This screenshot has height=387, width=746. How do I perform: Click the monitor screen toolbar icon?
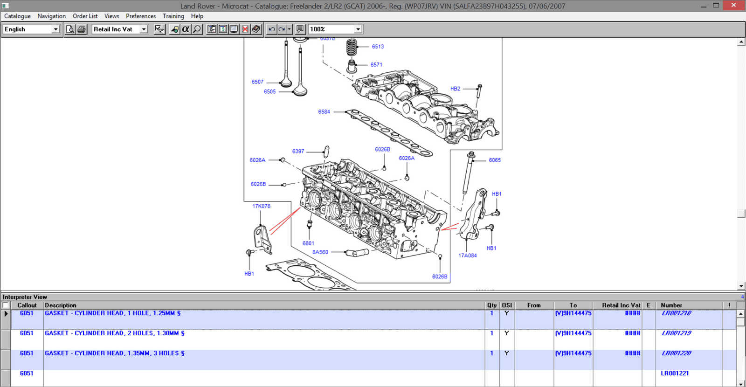coord(234,29)
